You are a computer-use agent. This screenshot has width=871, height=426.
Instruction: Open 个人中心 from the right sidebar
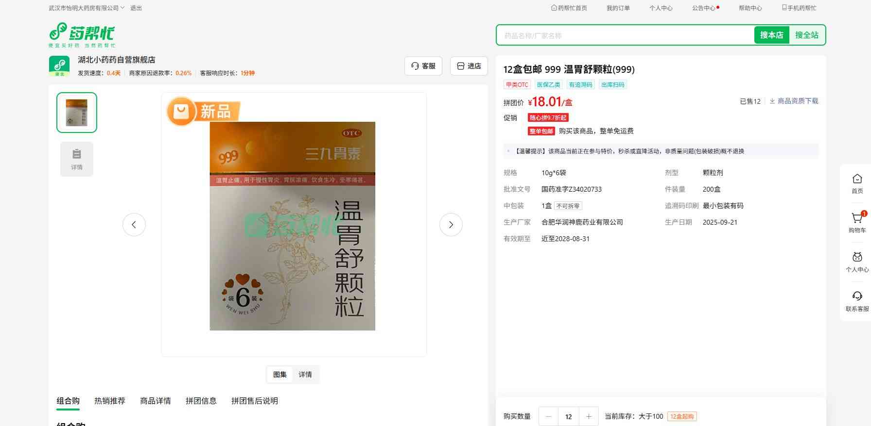[857, 262]
